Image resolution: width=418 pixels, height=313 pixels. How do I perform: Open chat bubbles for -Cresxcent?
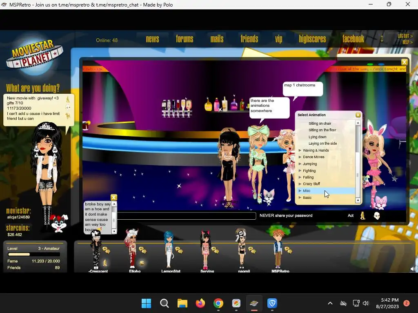(107, 250)
